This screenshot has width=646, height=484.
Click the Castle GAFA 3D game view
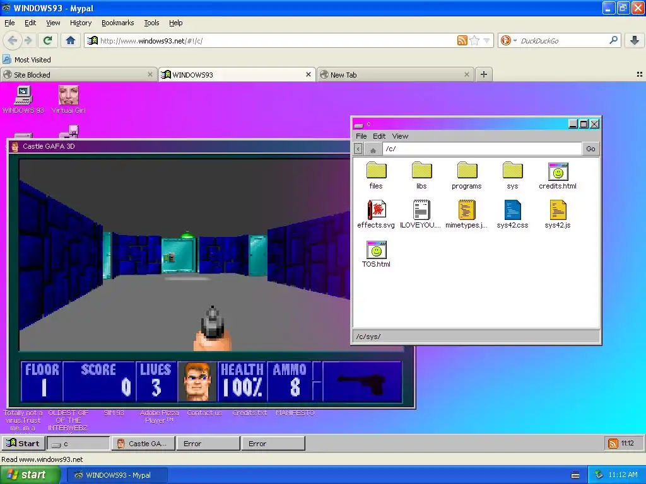click(x=185, y=255)
